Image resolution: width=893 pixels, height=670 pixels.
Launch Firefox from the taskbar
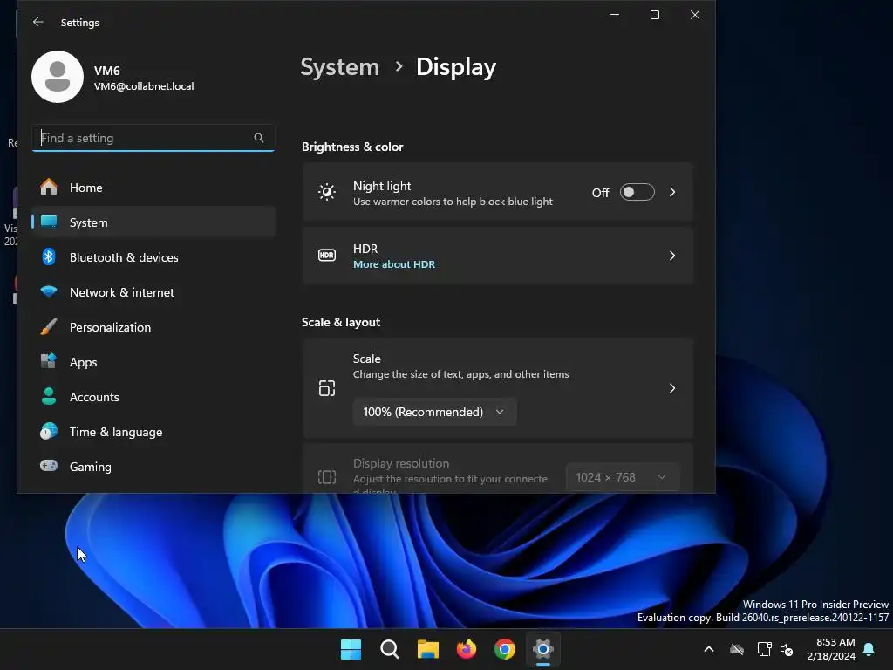point(467,649)
